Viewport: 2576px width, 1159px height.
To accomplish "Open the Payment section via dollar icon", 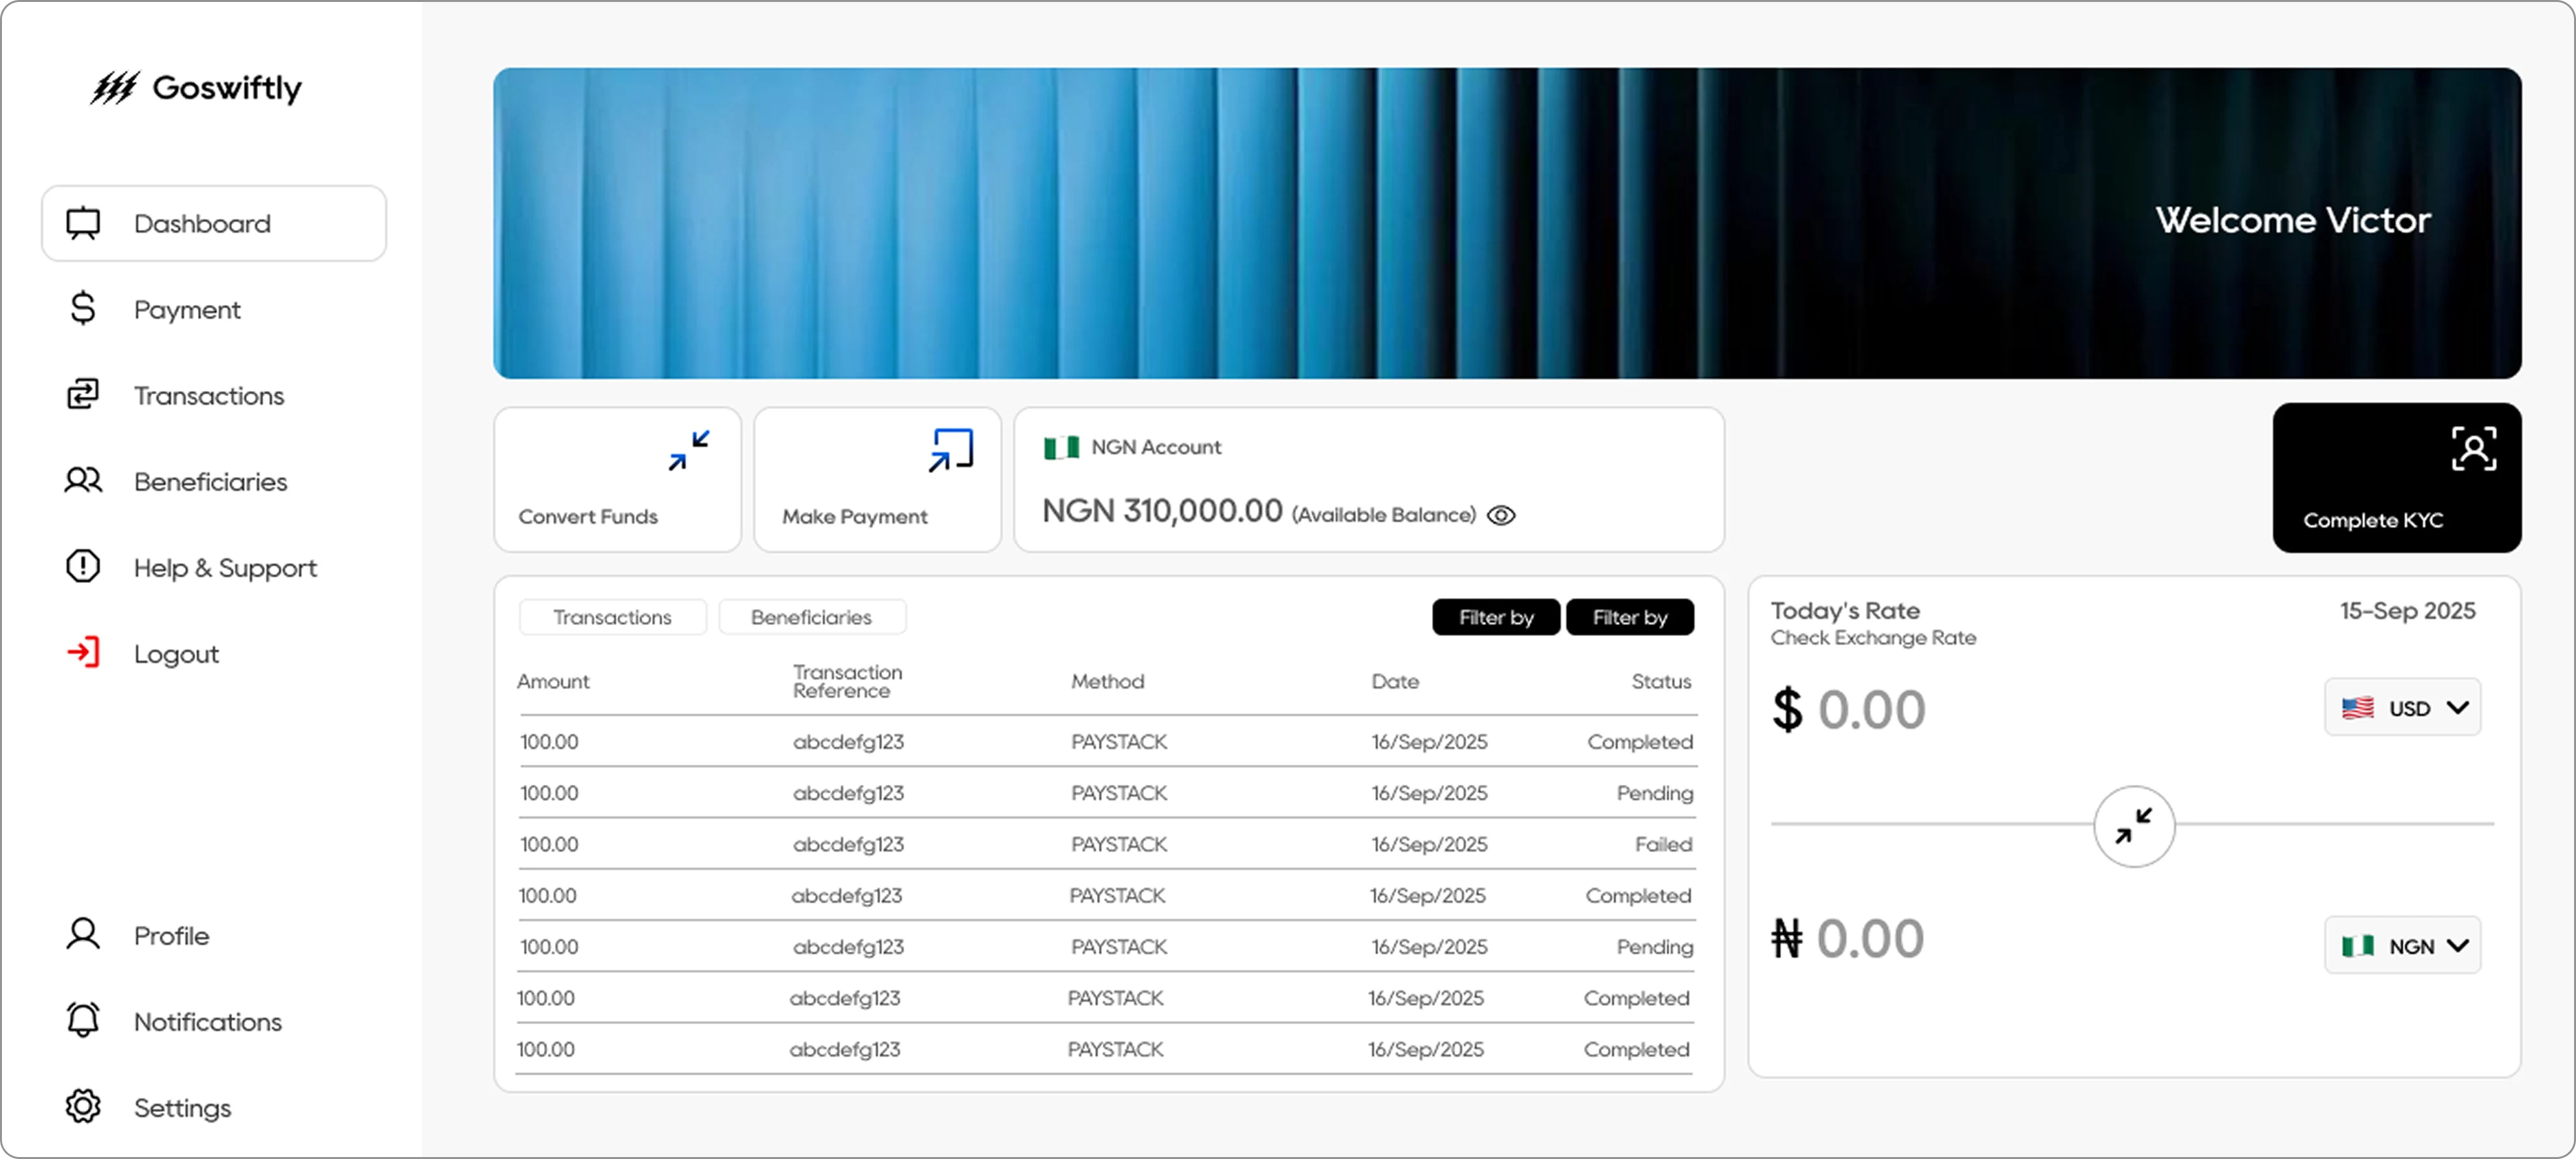I will pos(83,309).
